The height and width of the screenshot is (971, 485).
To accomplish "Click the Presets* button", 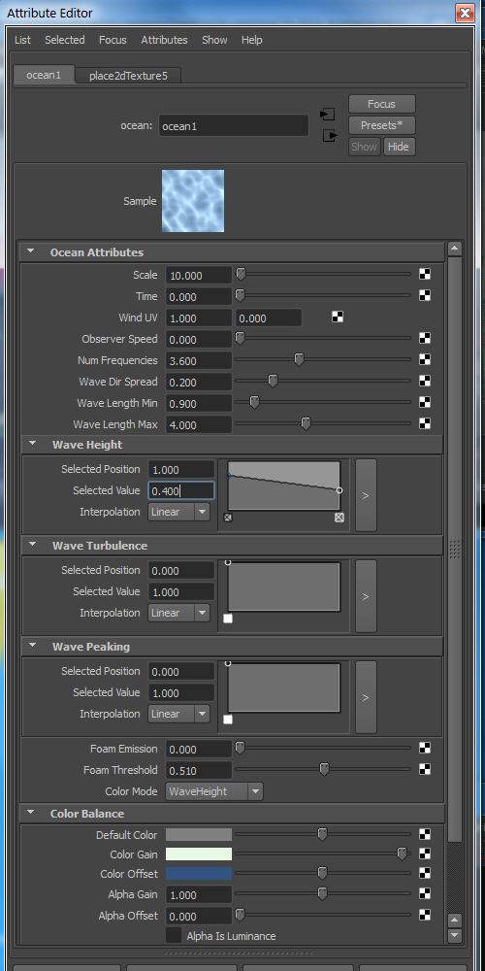I will click(381, 125).
